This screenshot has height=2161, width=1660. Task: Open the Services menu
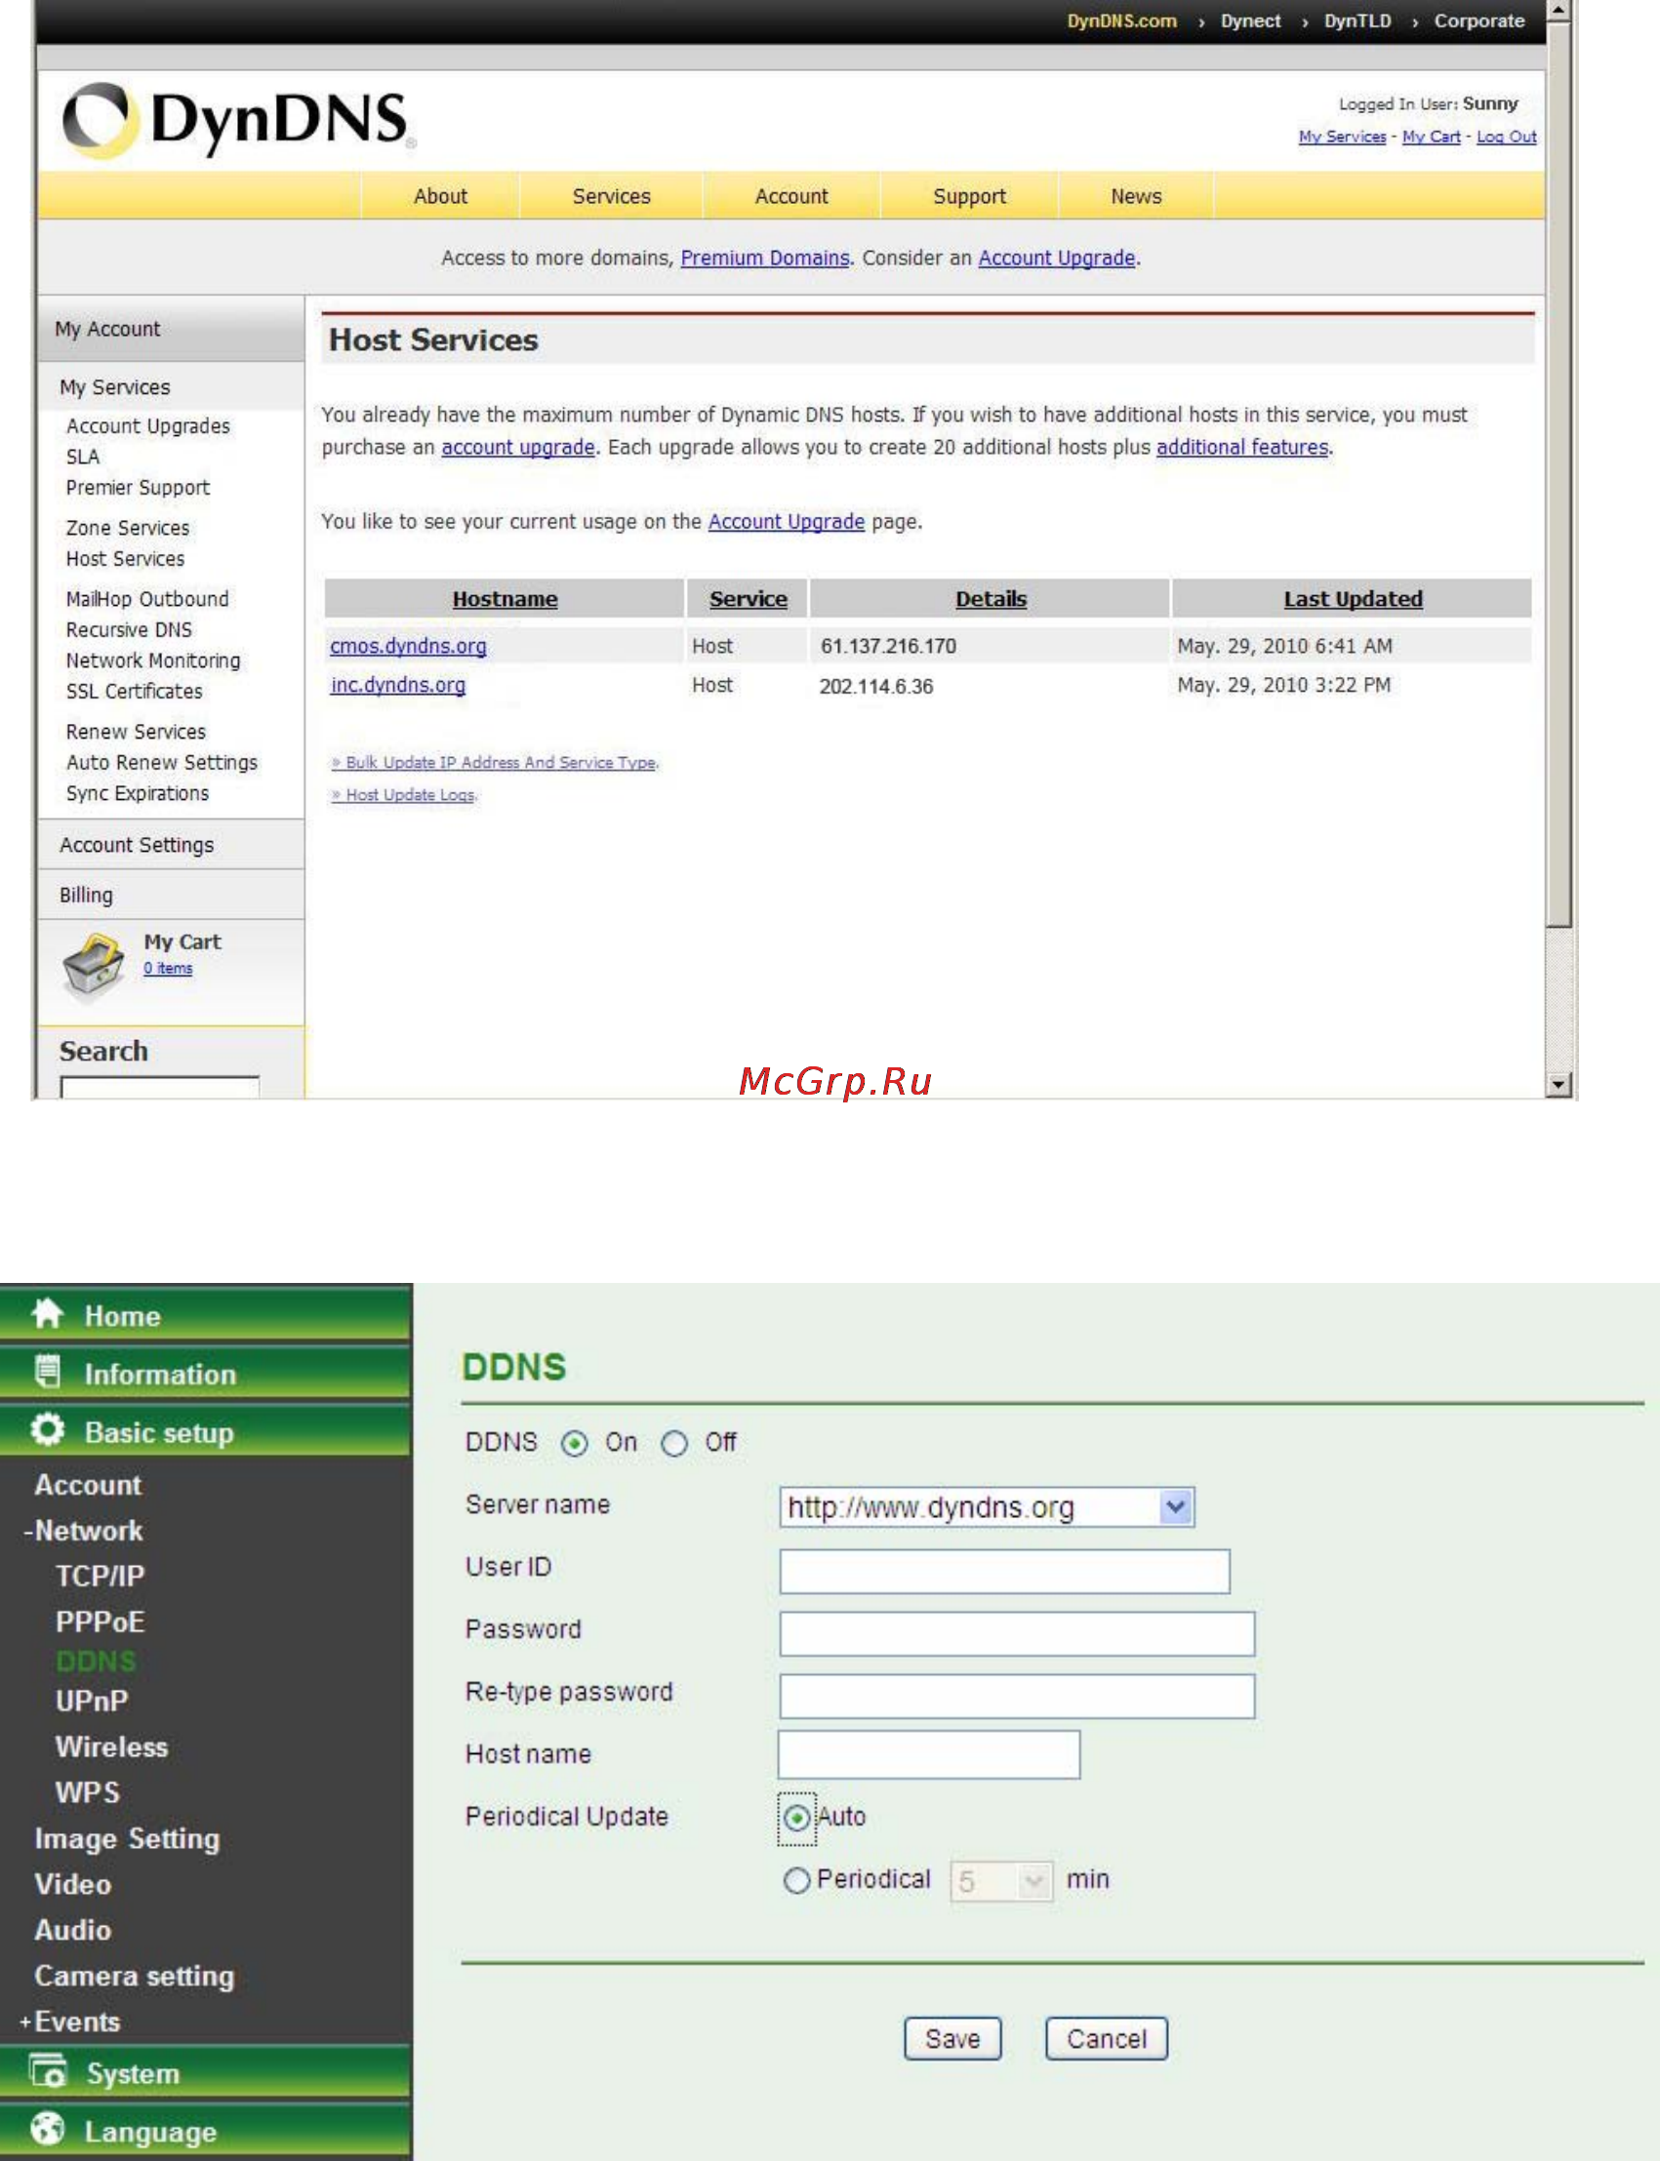pyautogui.click(x=612, y=195)
